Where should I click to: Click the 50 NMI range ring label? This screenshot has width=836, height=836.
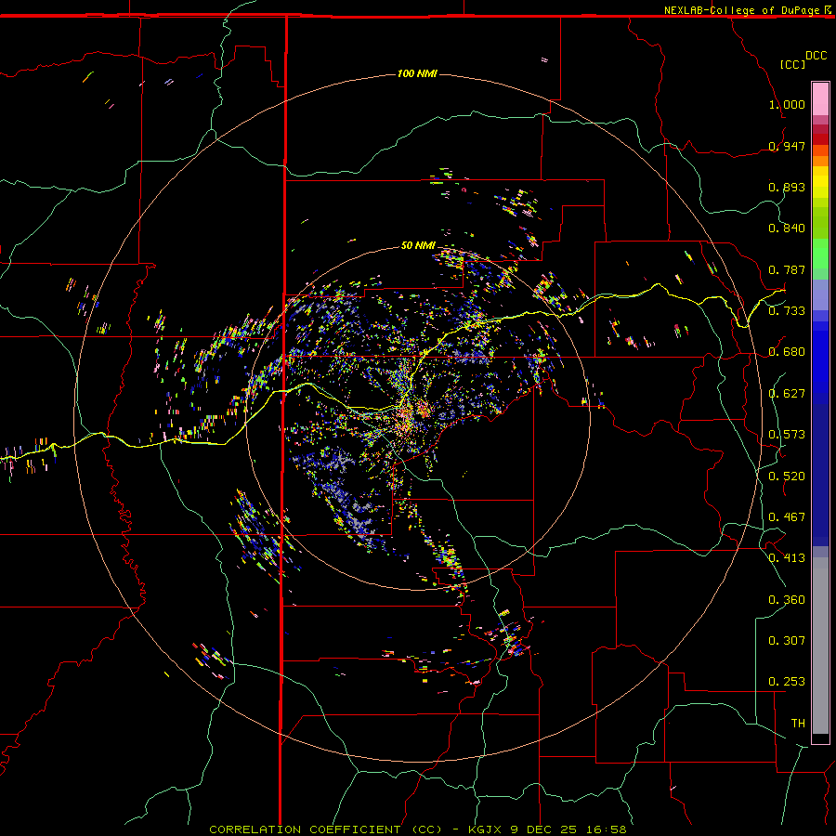pos(418,245)
